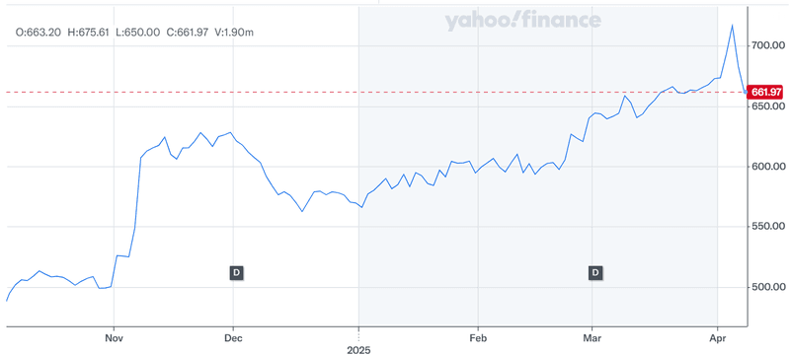Image resolution: width=790 pixels, height=355 pixels.
Task: Click the March dividend D marker
Action: click(x=595, y=273)
